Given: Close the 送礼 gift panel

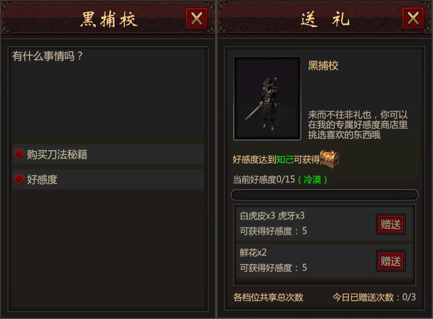Looking at the screenshot, I should 413,19.
